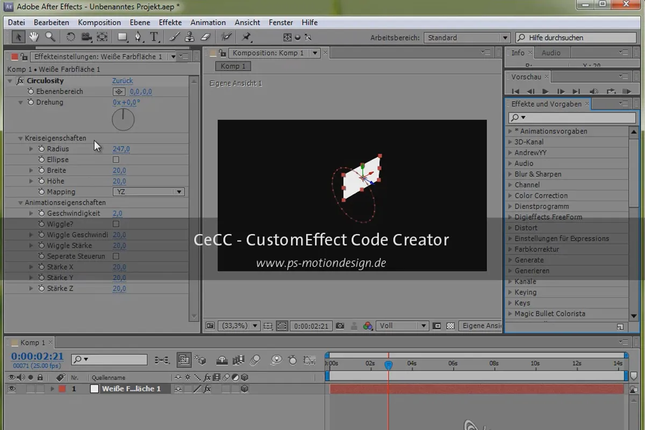The width and height of the screenshot is (645, 430).
Task: Open the Komposition menu
Action: (x=99, y=23)
